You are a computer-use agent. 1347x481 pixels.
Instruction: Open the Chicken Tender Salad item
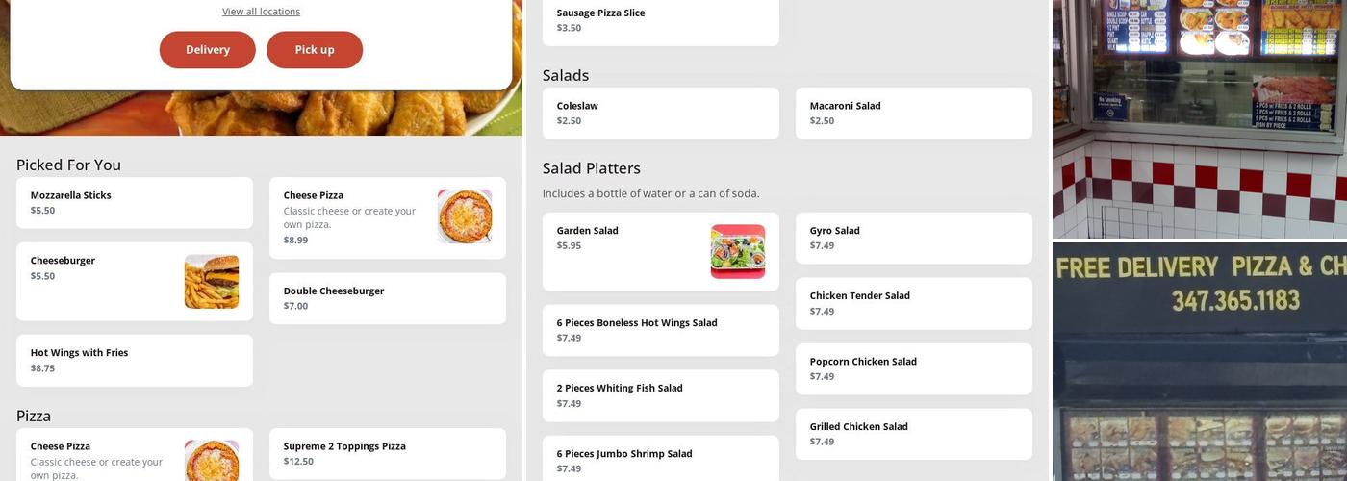pyautogui.click(x=913, y=303)
